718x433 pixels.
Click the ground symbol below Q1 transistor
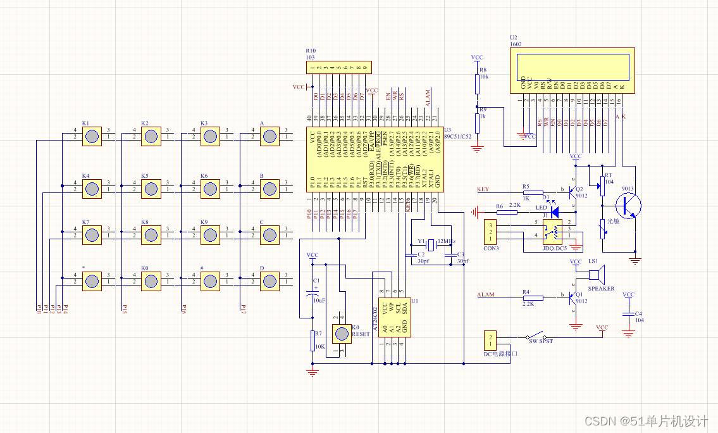(576, 326)
